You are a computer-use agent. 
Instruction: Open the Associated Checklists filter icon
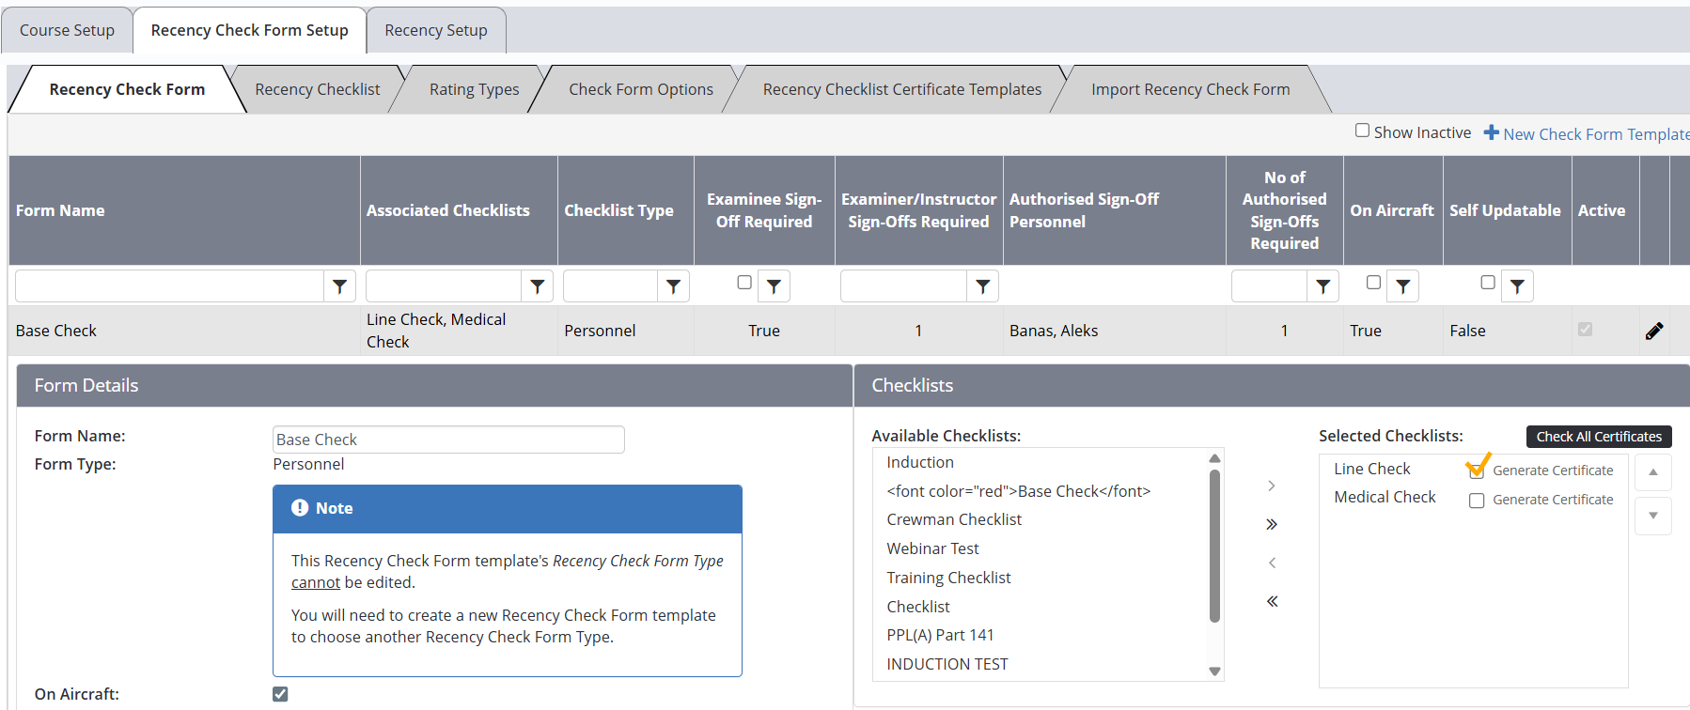click(537, 286)
